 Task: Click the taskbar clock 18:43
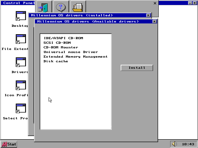coord(188,144)
